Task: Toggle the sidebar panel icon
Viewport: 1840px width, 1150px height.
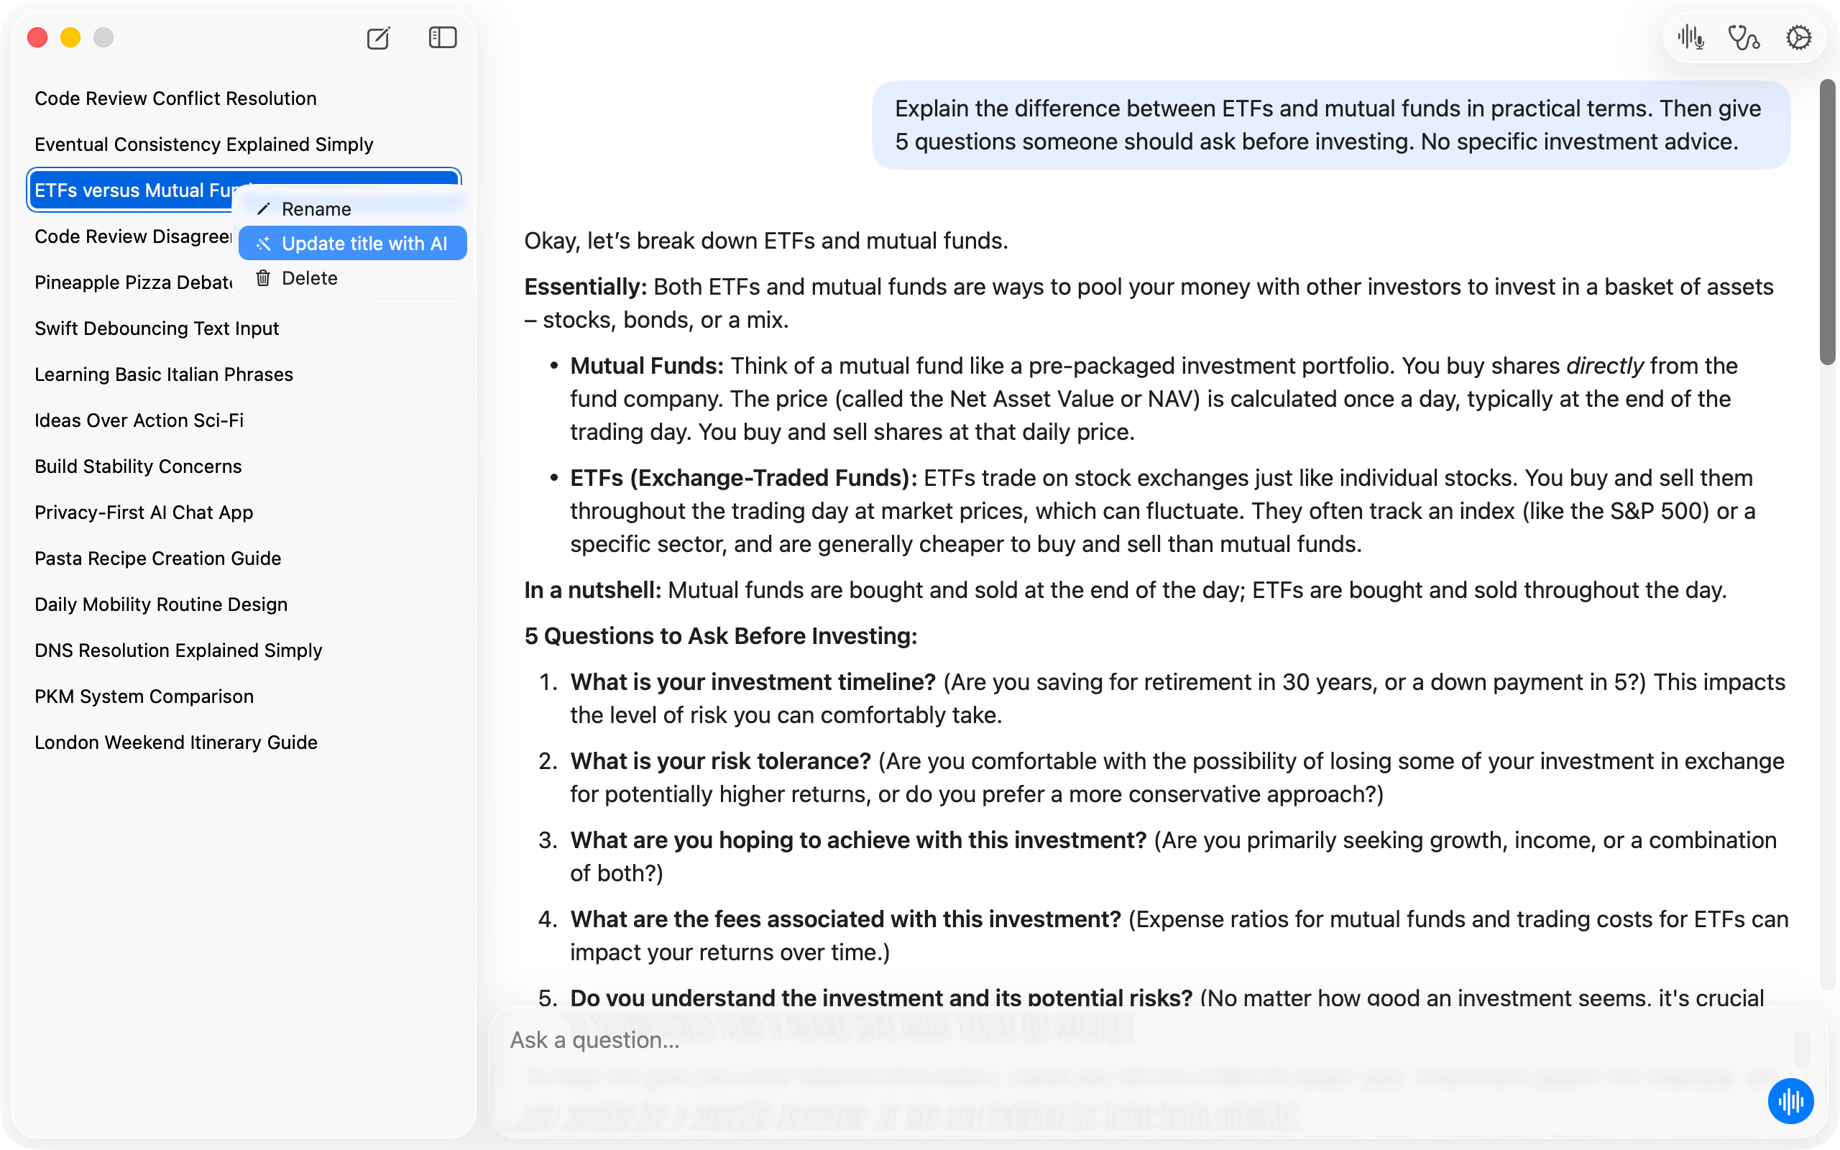Action: 443,37
